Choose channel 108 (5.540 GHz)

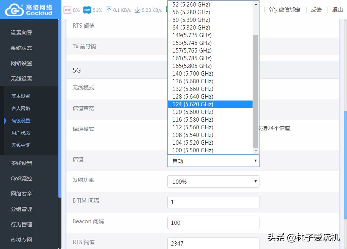point(210,135)
